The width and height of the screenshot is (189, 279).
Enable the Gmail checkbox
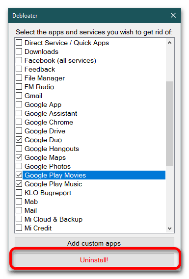[19, 96]
